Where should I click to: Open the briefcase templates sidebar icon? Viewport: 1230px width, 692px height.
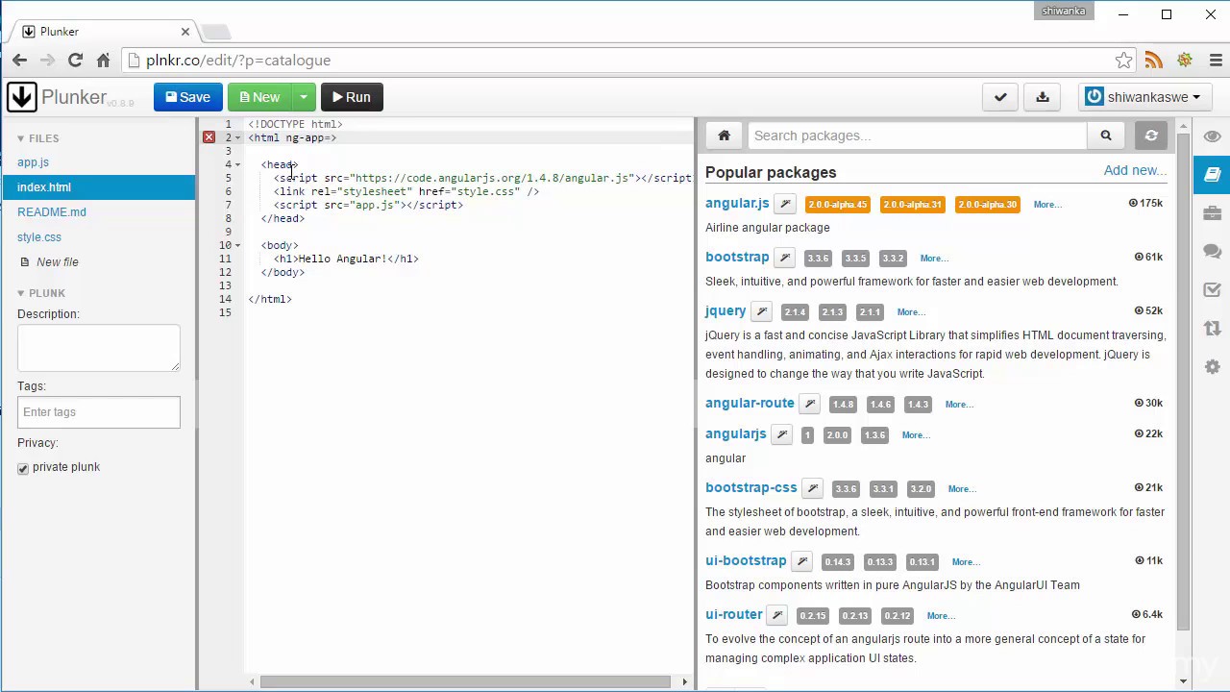point(1213,212)
